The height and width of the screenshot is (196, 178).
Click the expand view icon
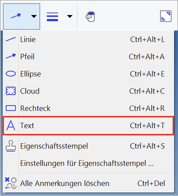166,16
